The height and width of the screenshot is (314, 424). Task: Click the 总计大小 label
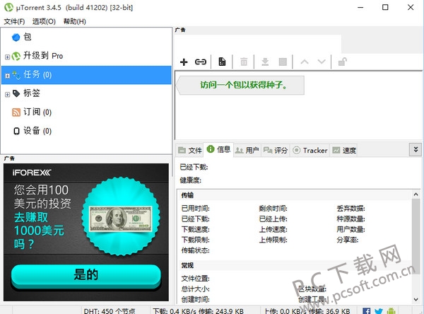pyautogui.click(x=195, y=289)
